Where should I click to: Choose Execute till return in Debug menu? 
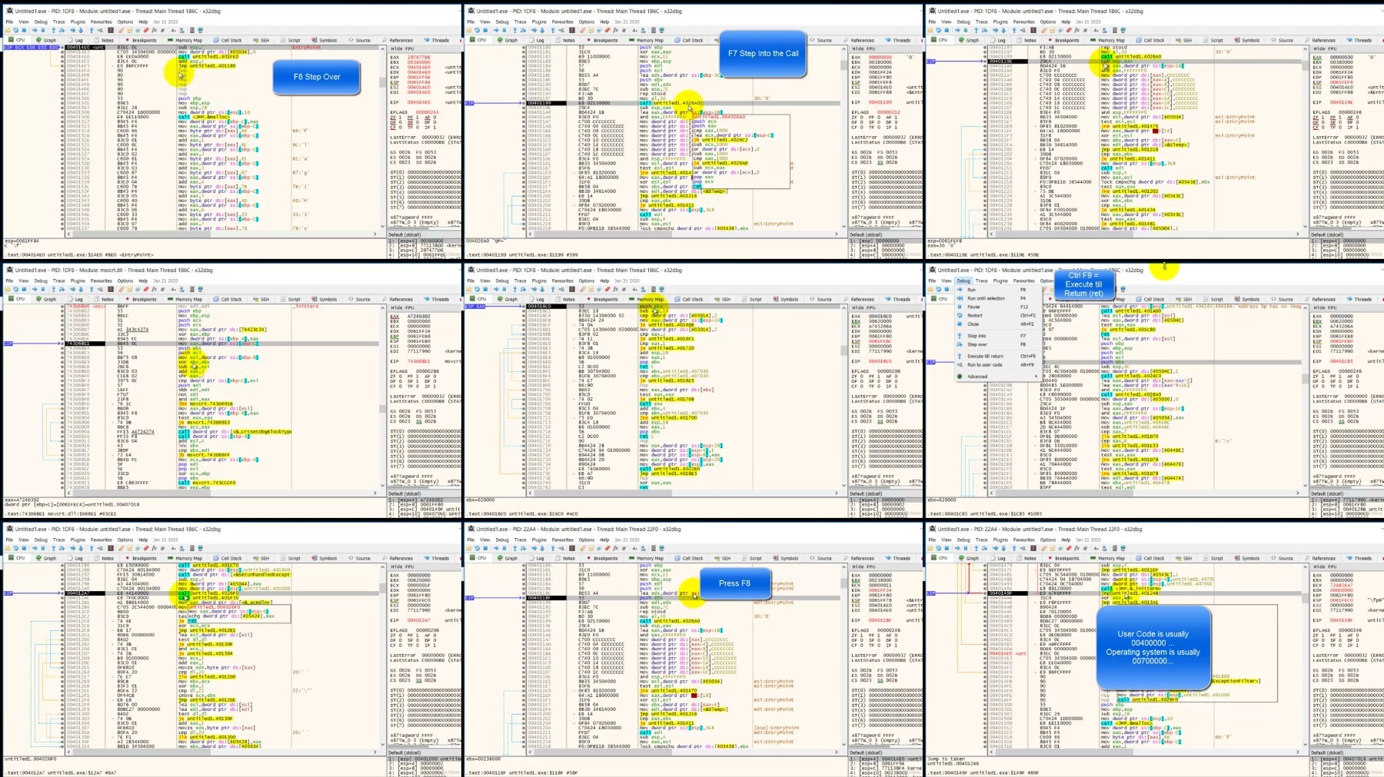(999, 357)
